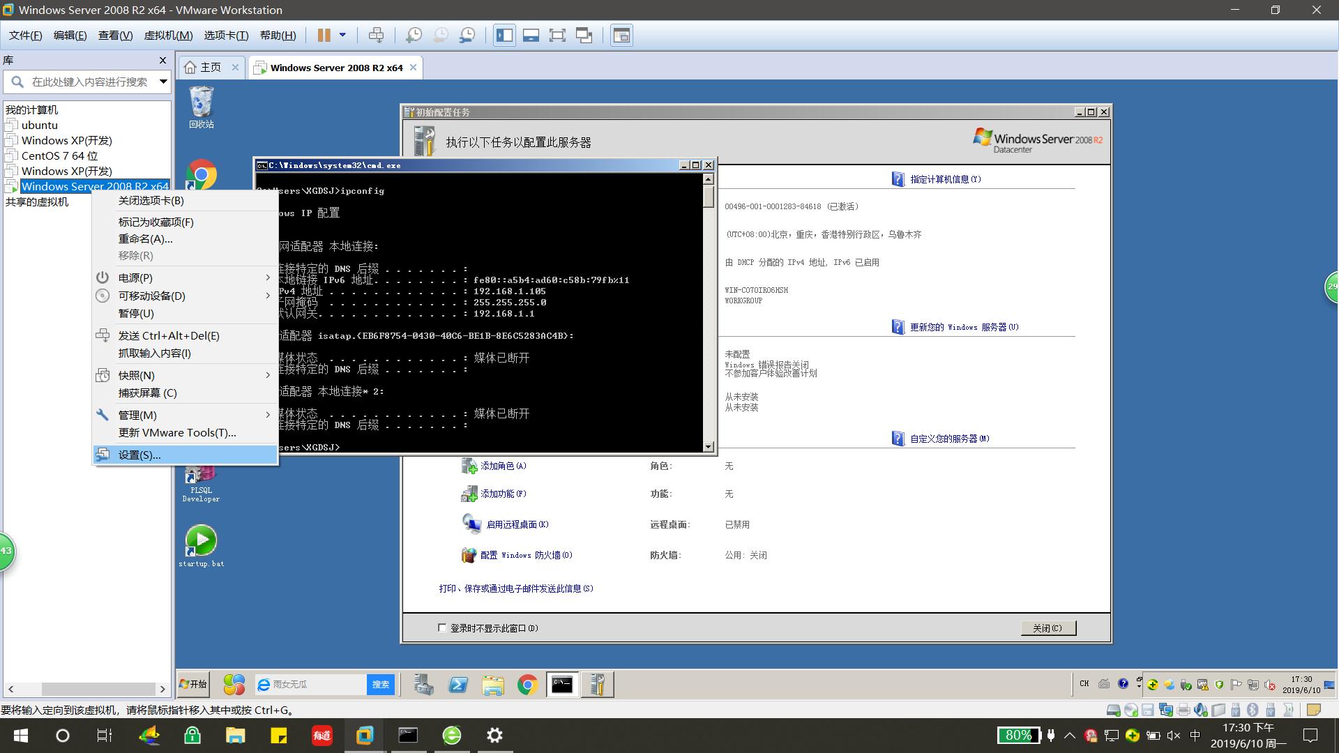This screenshot has width=1339, height=753.
Task: Select ubuntu in the library tree
Action: (39, 125)
